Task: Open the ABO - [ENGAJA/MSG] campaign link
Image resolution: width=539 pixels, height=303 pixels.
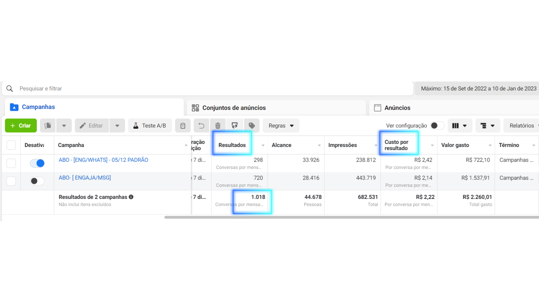Action: pyautogui.click(x=85, y=178)
